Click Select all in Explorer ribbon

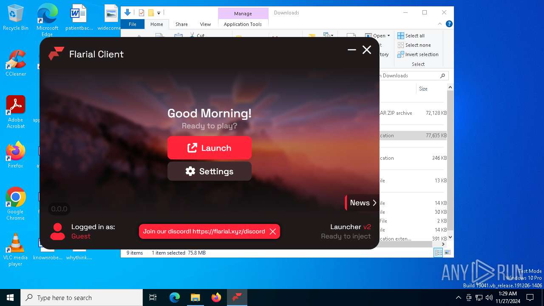coord(411,36)
